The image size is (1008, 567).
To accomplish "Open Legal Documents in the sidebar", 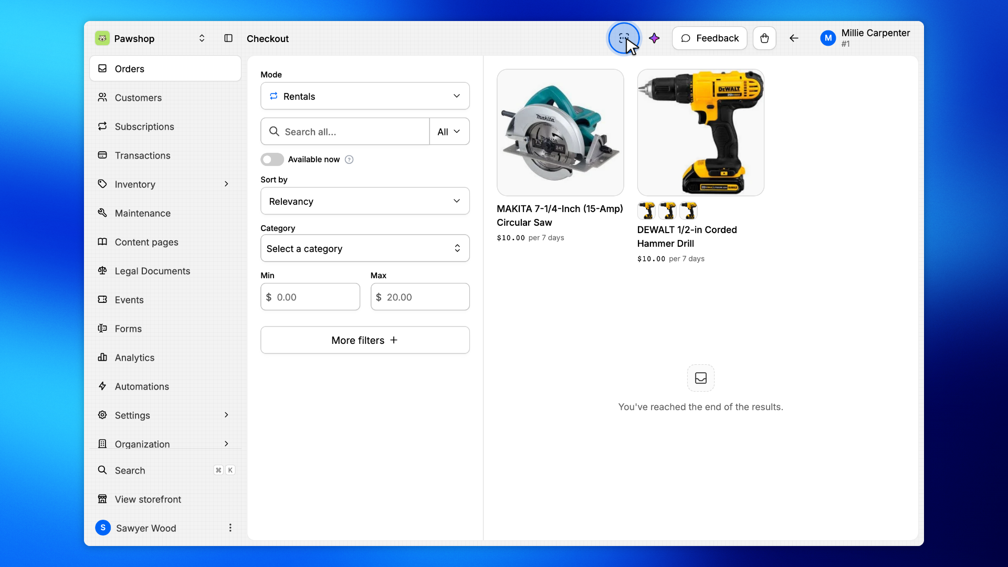I will pos(165,271).
